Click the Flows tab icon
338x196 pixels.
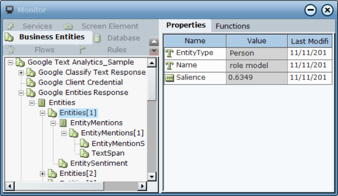tap(10, 50)
